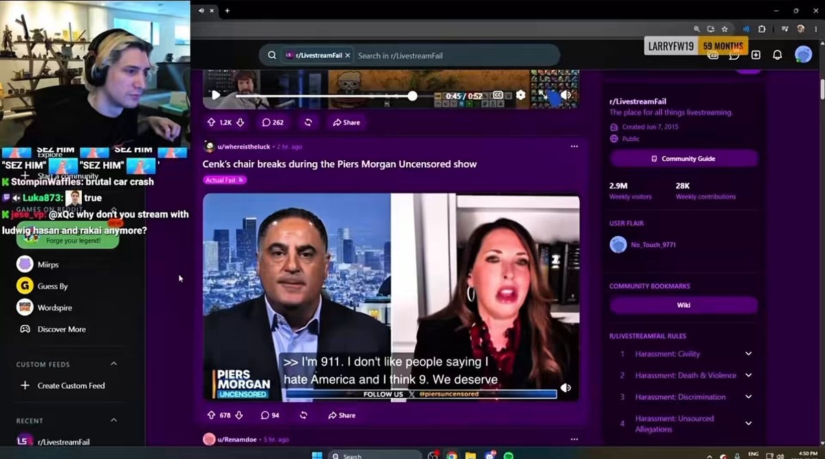Open Chrome zoom magnifier icon
The width and height of the screenshot is (825, 459).
697,30
